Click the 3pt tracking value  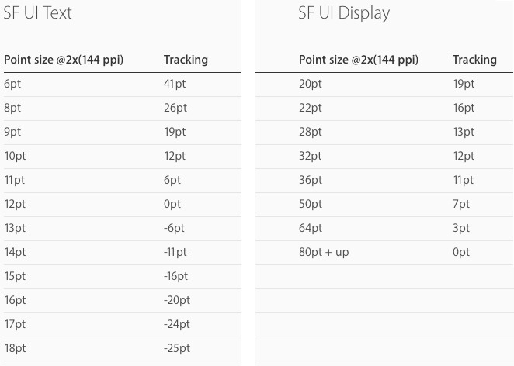pyautogui.click(x=461, y=228)
